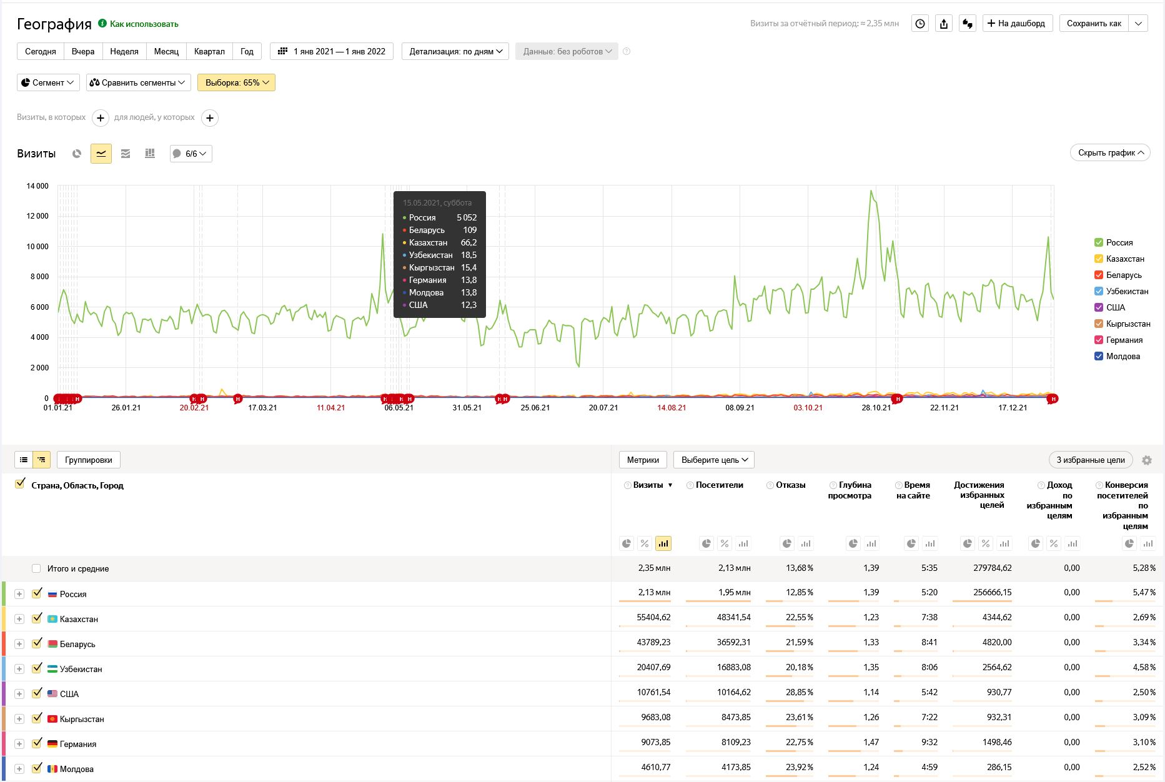Screen dimensions: 1165x782
Task: Select the Сегодня period tab
Action: click(x=41, y=51)
